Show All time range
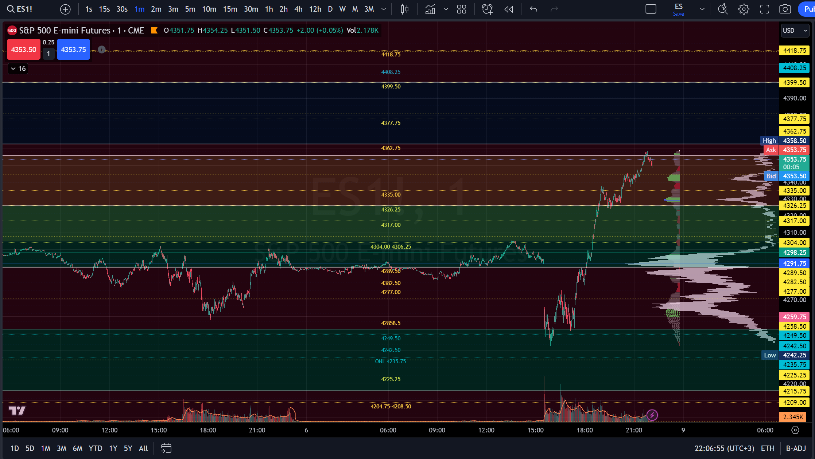 143,448
